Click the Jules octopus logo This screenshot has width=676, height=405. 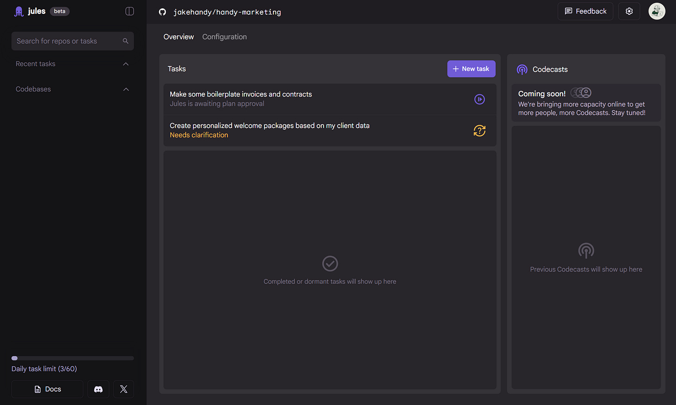pyautogui.click(x=19, y=11)
